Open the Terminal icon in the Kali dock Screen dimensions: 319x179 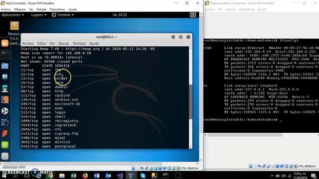[x=5, y=54]
